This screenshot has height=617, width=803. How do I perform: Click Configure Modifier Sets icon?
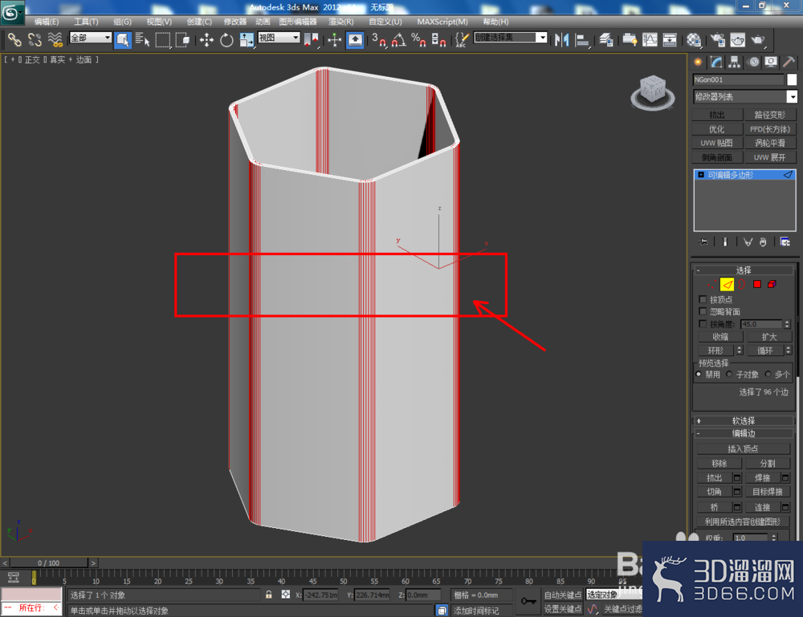pyautogui.click(x=785, y=242)
